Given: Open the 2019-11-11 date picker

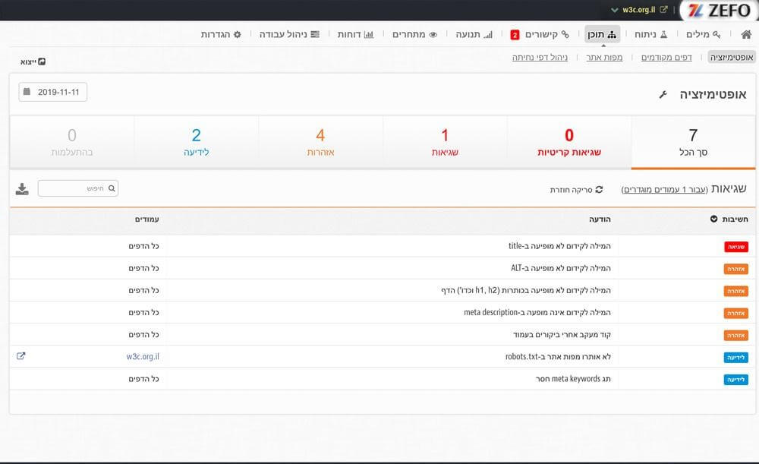Looking at the screenshot, I should click(x=53, y=92).
